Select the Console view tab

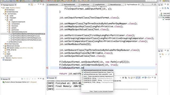[52, 78]
